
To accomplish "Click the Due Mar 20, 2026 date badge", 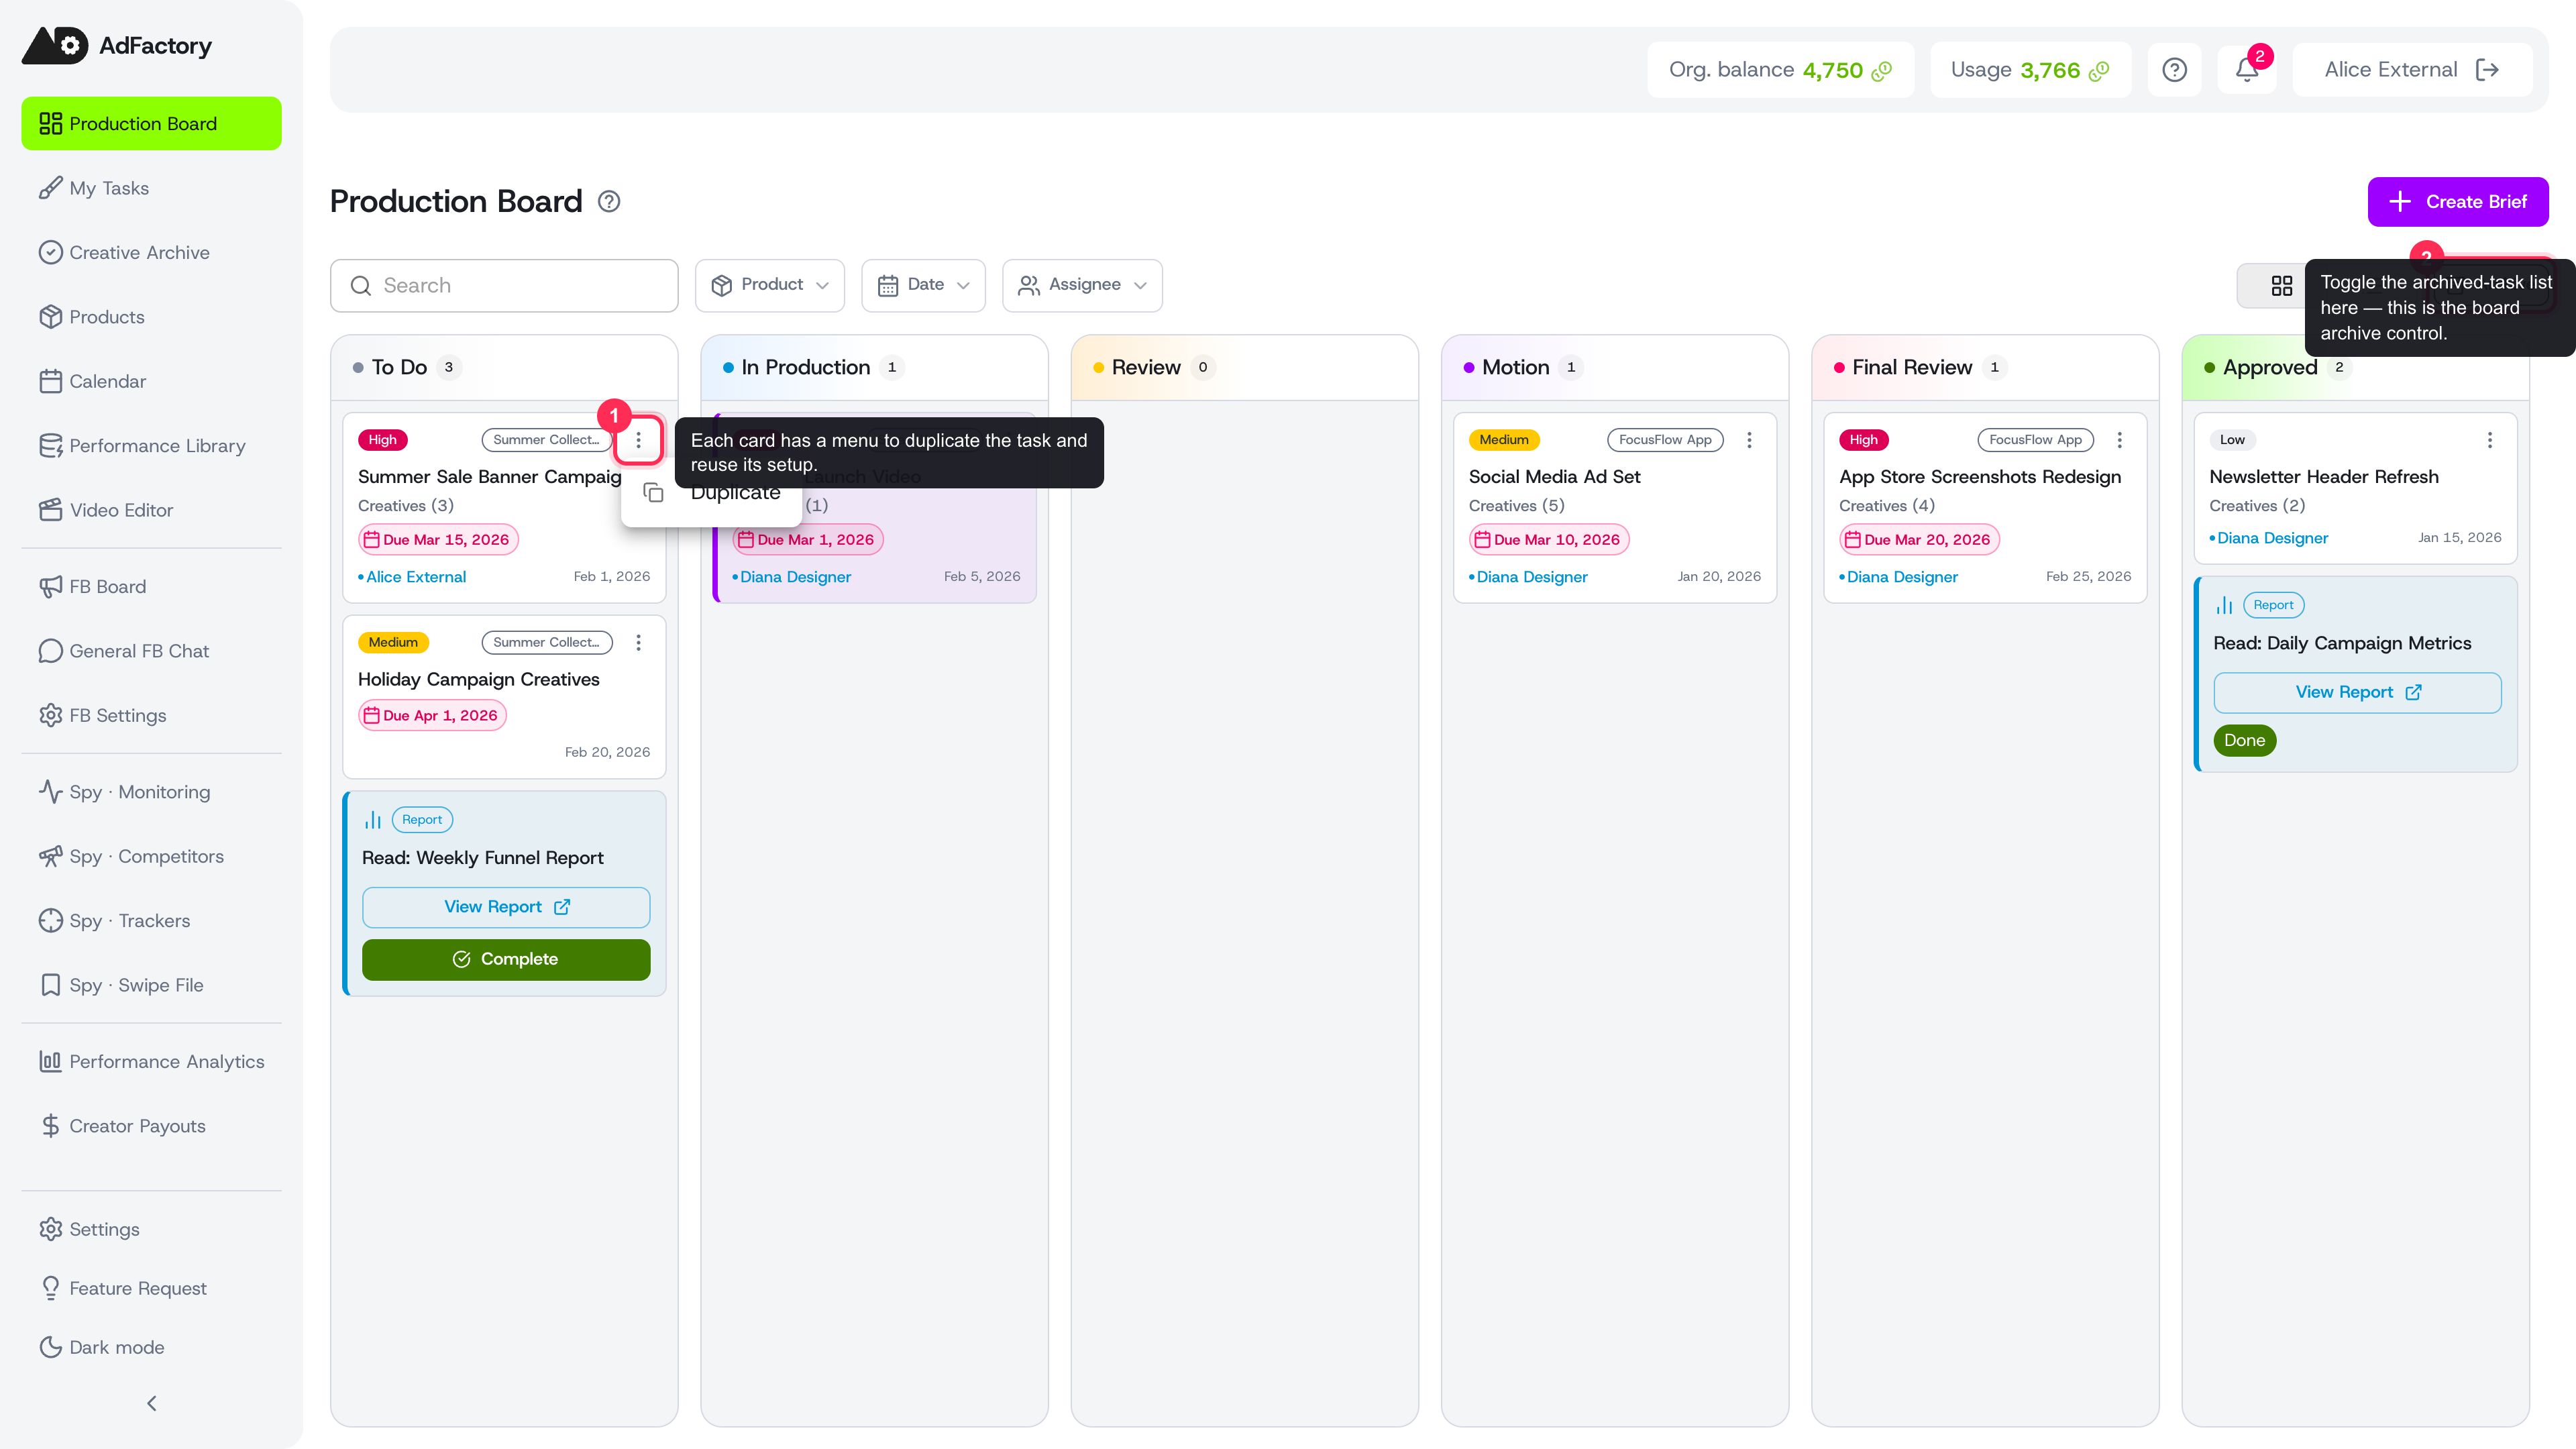I will point(1919,540).
